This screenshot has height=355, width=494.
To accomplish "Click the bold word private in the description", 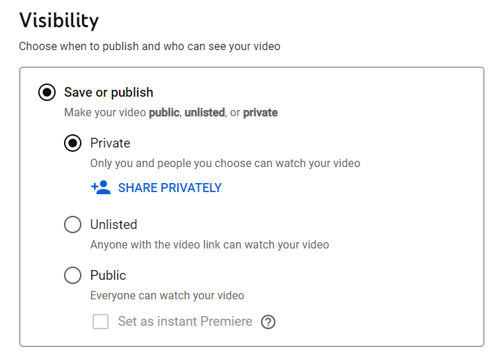I will click(x=260, y=113).
